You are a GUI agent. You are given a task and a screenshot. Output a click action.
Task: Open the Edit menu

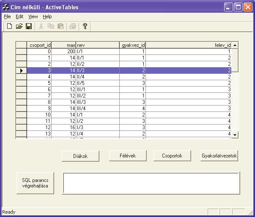19,16
